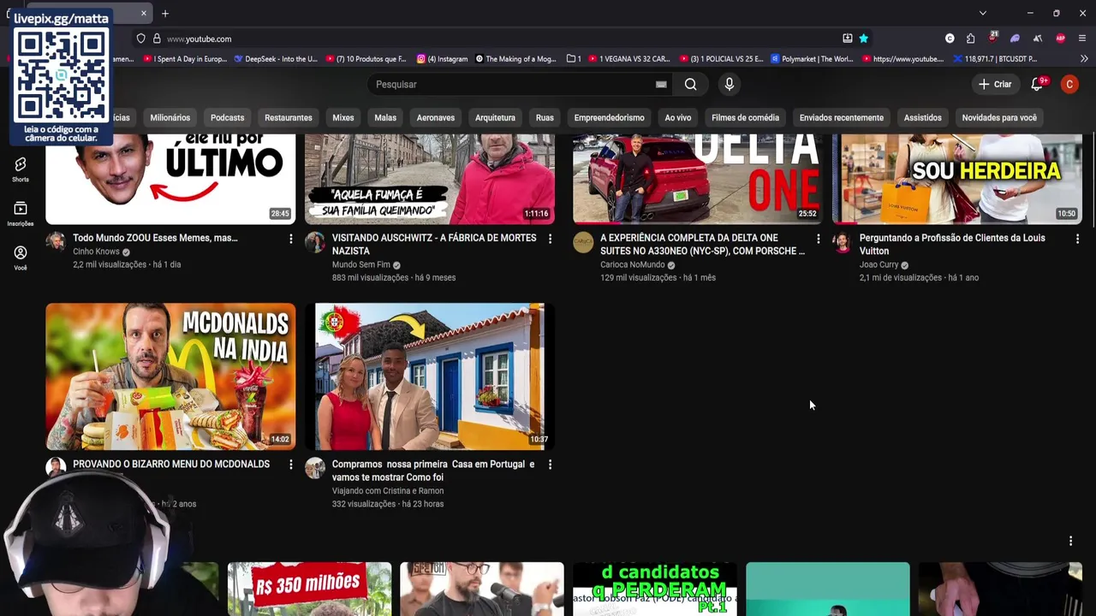Select the Milionários filter chip

click(170, 117)
